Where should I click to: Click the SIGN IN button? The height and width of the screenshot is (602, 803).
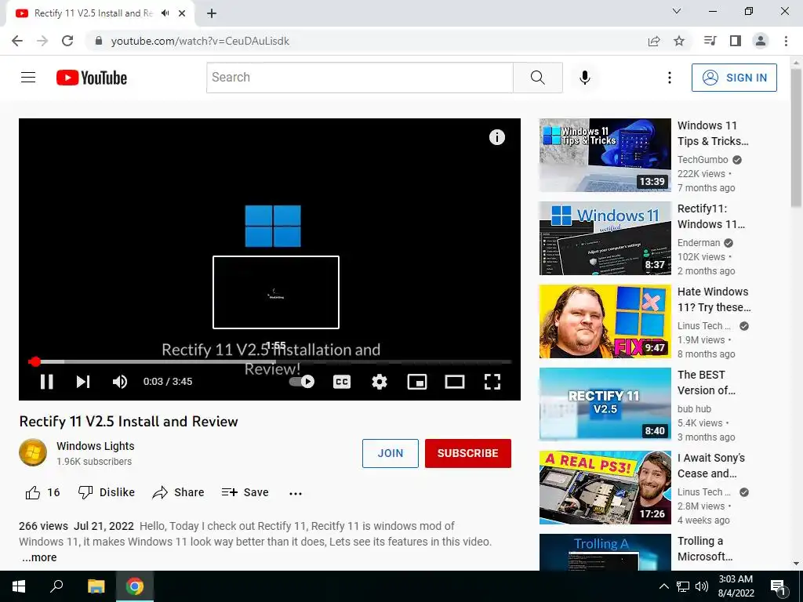[734, 78]
